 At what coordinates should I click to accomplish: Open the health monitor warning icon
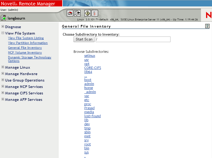pyautogui.click(x=88, y=13)
